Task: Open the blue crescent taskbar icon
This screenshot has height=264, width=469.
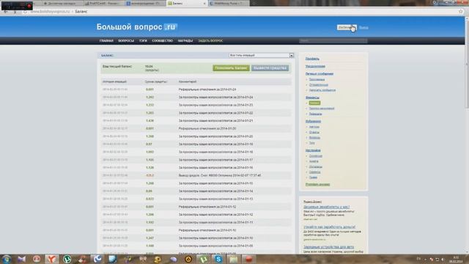Action: coord(97,259)
